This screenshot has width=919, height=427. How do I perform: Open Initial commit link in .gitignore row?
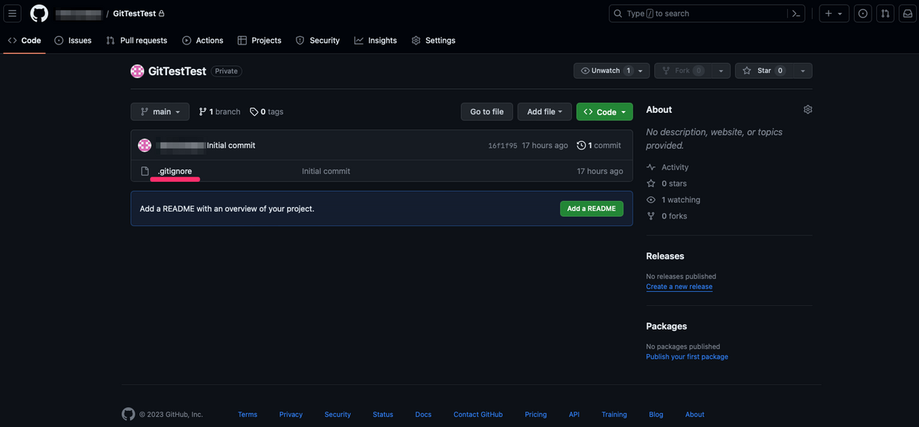pyautogui.click(x=326, y=171)
